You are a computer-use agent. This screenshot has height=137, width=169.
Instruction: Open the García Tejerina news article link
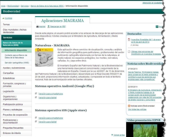pyautogui.click(x=143, y=76)
